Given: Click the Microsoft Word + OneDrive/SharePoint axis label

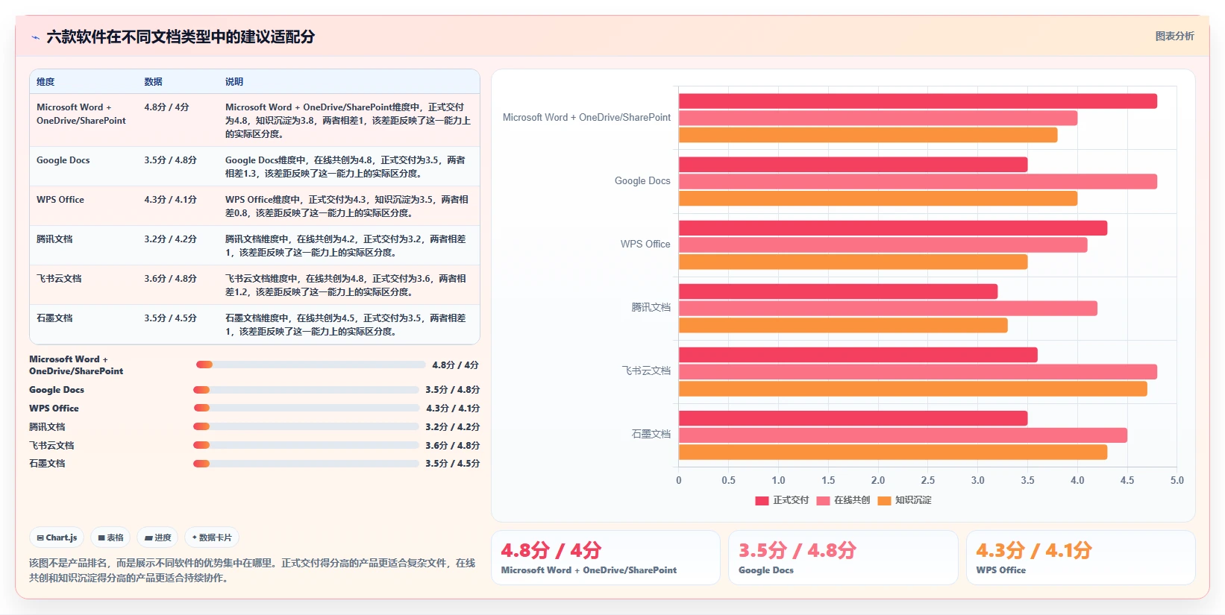Looking at the screenshot, I should click(586, 118).
